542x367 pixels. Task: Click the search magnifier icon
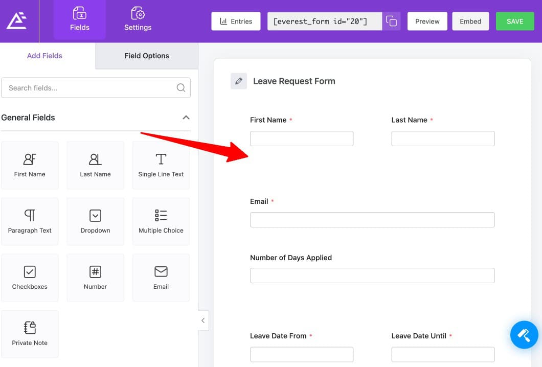point(181,88)
